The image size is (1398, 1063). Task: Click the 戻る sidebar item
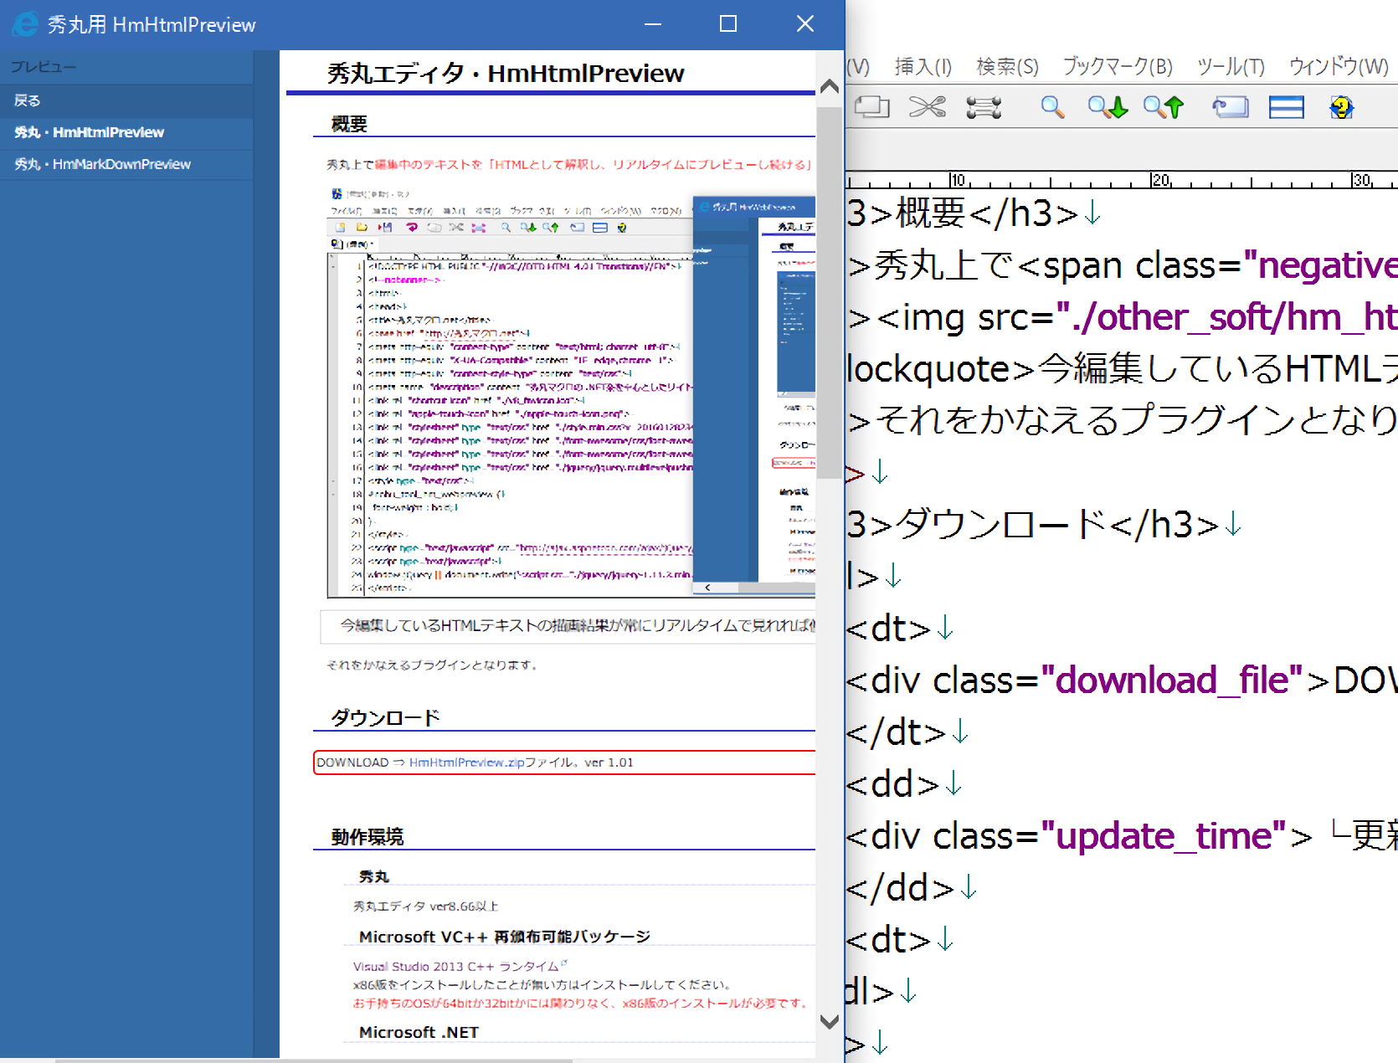28,100
